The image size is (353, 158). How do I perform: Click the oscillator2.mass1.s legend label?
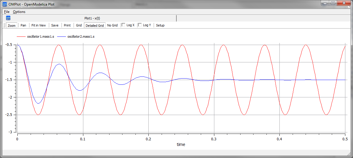(81, 37)
